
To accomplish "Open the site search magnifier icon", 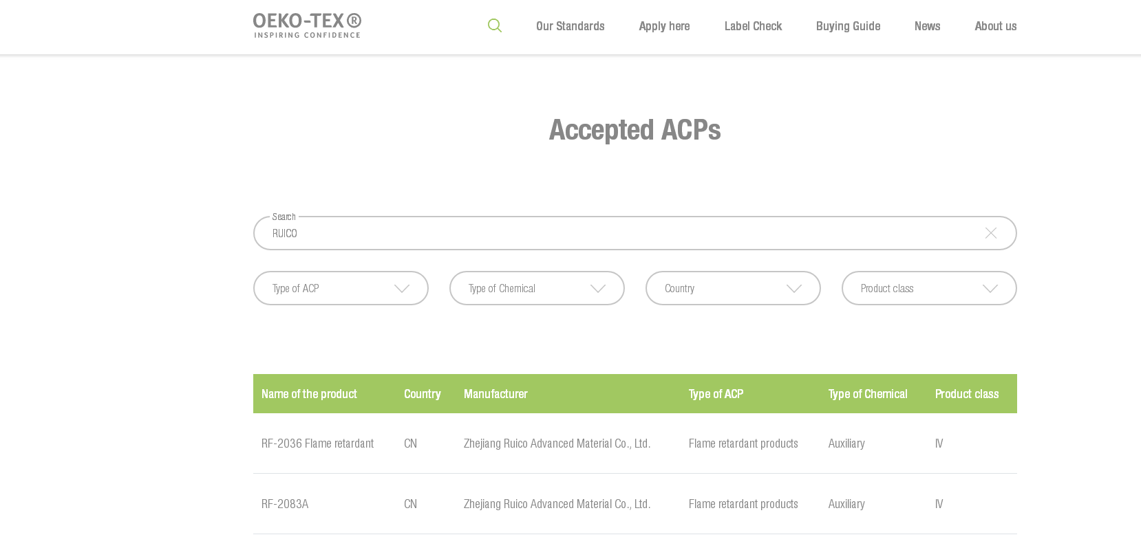I will (495, 25).
